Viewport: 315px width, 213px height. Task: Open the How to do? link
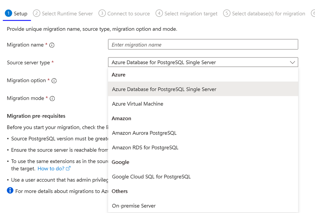click(51, 168)
